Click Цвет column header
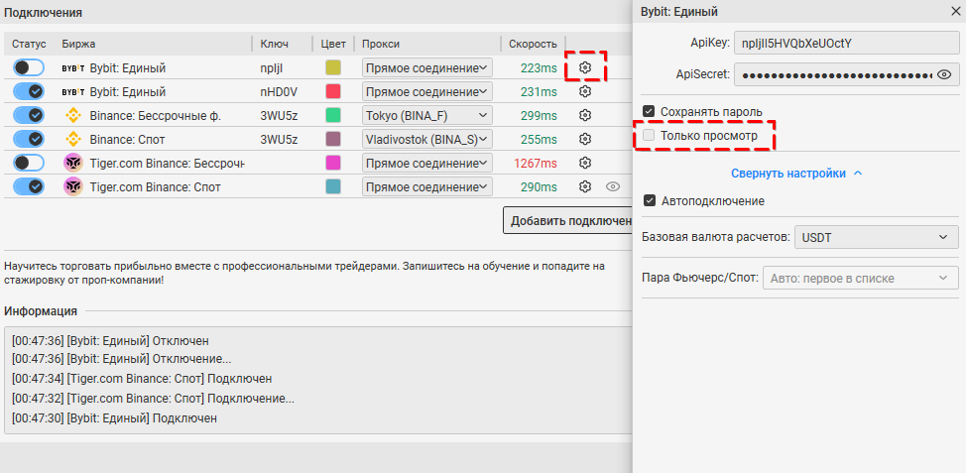This screenshot has width=966, height=473. click(333, 44)
